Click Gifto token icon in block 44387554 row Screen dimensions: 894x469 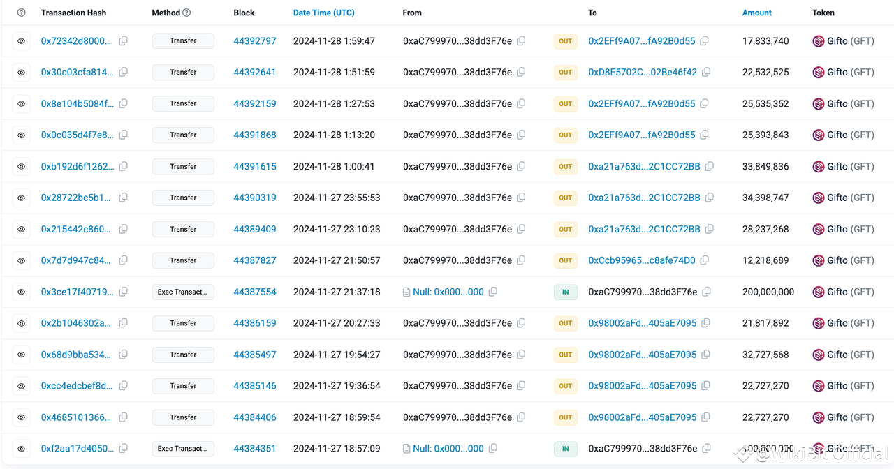point(819,292)
